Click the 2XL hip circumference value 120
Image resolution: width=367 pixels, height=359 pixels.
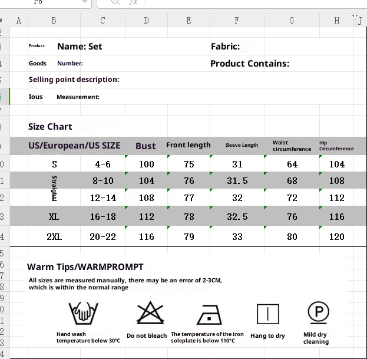(x=337, y=237)
